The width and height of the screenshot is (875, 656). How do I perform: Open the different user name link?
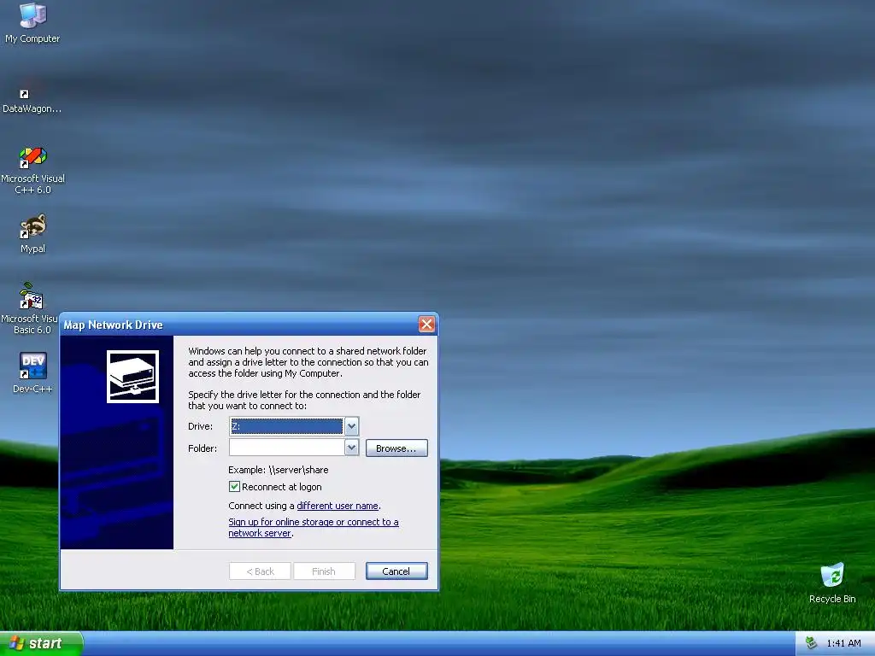338,506
